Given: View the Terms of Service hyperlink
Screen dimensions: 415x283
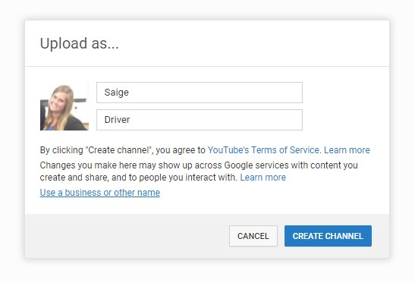Looking at the screenshot, I should coord(263,150).
